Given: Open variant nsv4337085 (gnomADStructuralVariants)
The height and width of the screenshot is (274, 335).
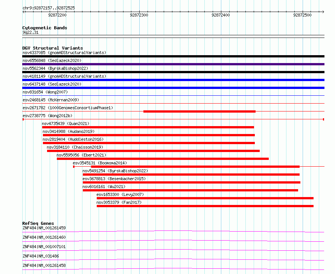Looking at the screenshot, I should click(64, 53).
